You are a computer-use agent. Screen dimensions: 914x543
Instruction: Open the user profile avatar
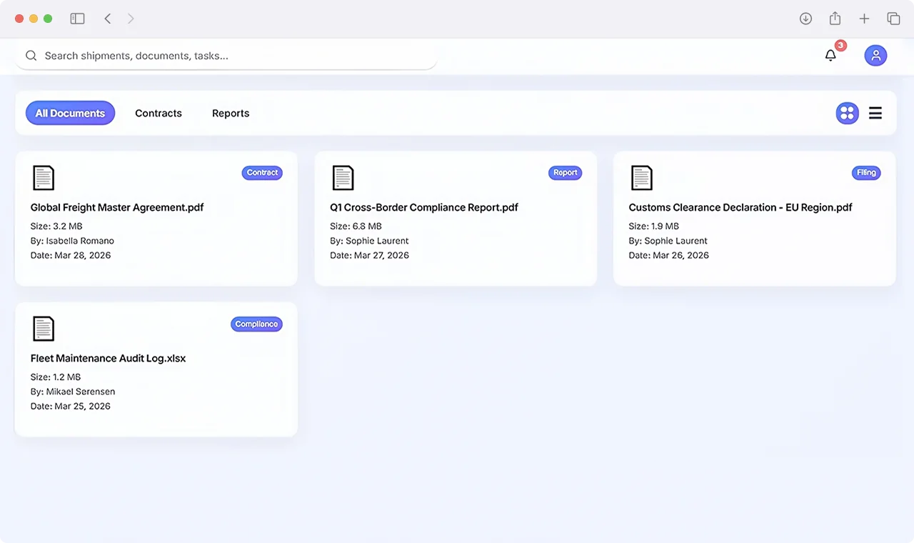(x=875, y=56)
